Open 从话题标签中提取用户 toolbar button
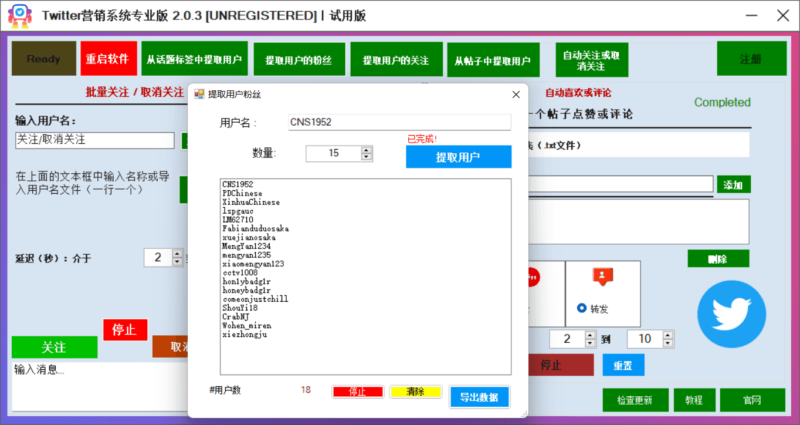Image resolution: width=800 pixels, height=425 pixels. (194, 59)
